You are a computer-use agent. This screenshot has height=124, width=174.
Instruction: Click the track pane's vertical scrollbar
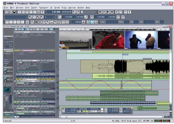click(x=170, y=77)
